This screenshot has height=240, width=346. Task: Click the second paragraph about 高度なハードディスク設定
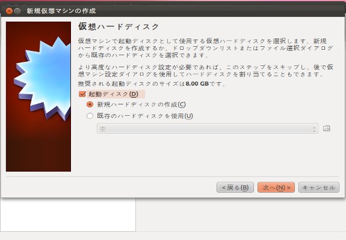click(206, 71)
